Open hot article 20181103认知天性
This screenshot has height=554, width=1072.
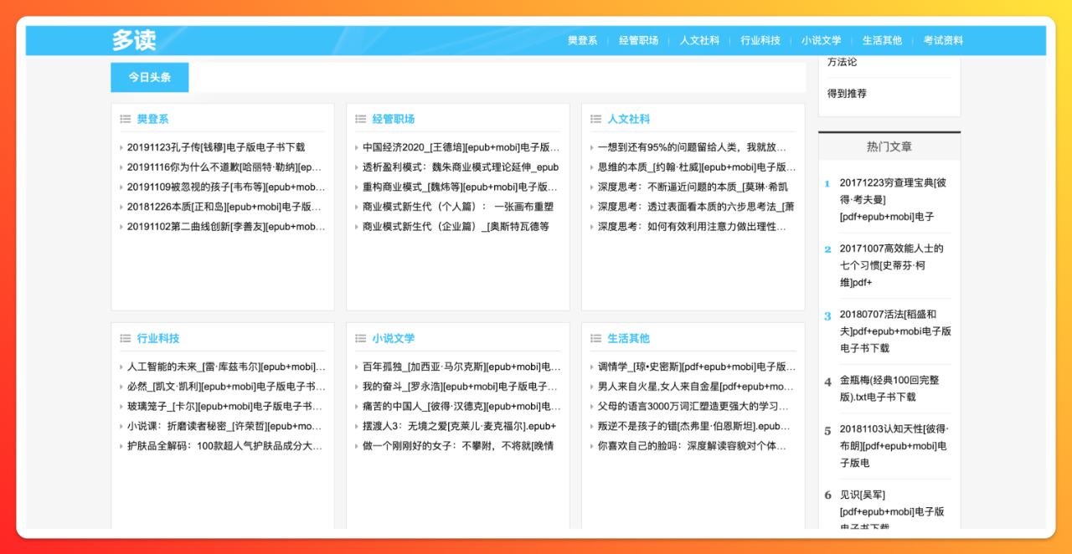[894, 446]
